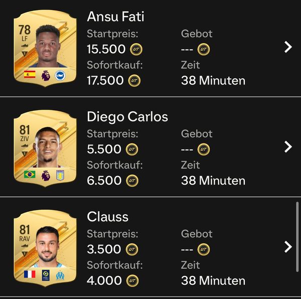Click Aston Villa badge on Carlos card
The width and height of the screenshot is (301, 299).
60,175
